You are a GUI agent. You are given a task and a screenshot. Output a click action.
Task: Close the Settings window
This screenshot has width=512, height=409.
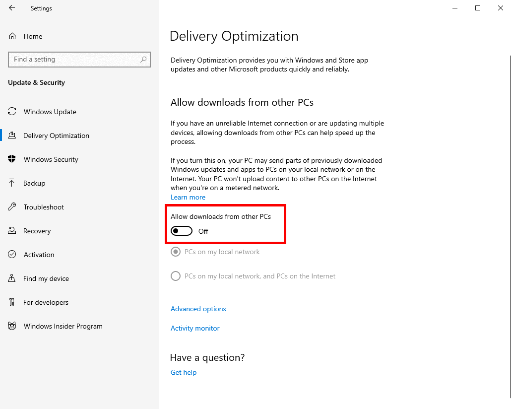(x=501, y=8)
